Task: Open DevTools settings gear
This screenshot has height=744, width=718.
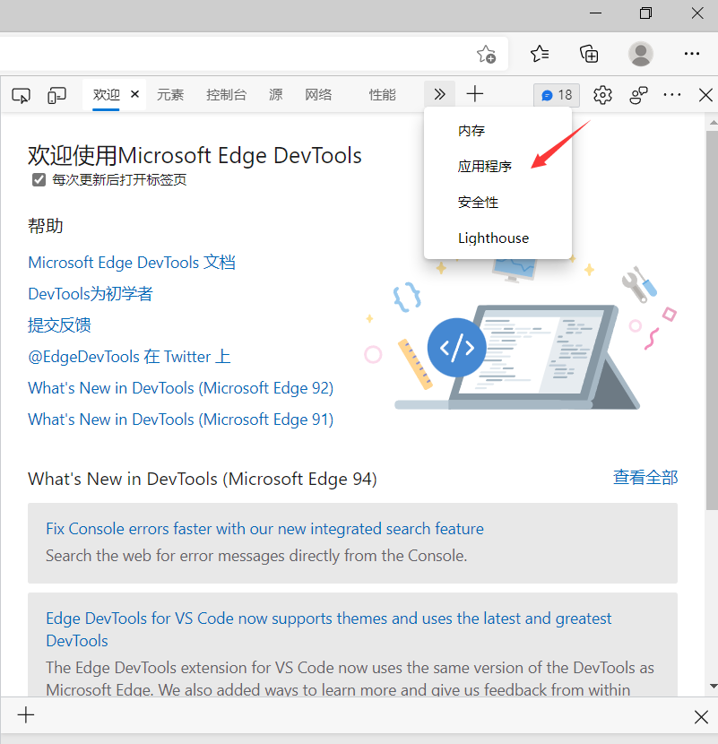Action: pyautogui.click(x=602, y=95)
